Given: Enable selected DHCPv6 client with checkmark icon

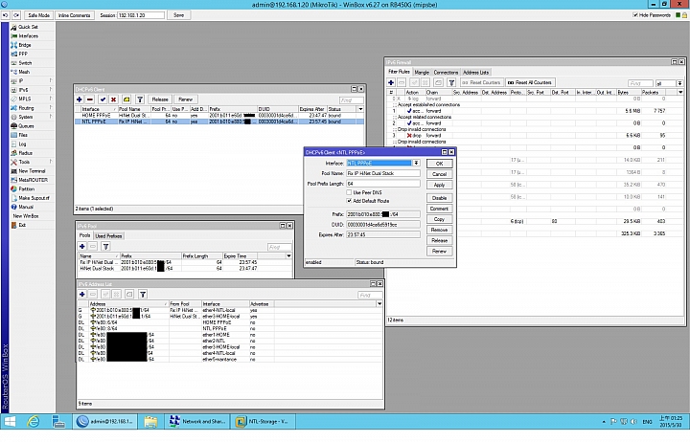Looking at the screenshot, I should pos(103,99).
